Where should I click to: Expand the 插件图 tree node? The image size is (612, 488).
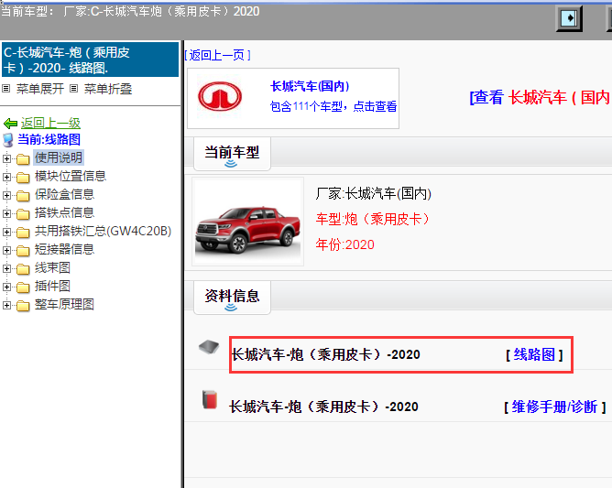click(x=6, y=287)
